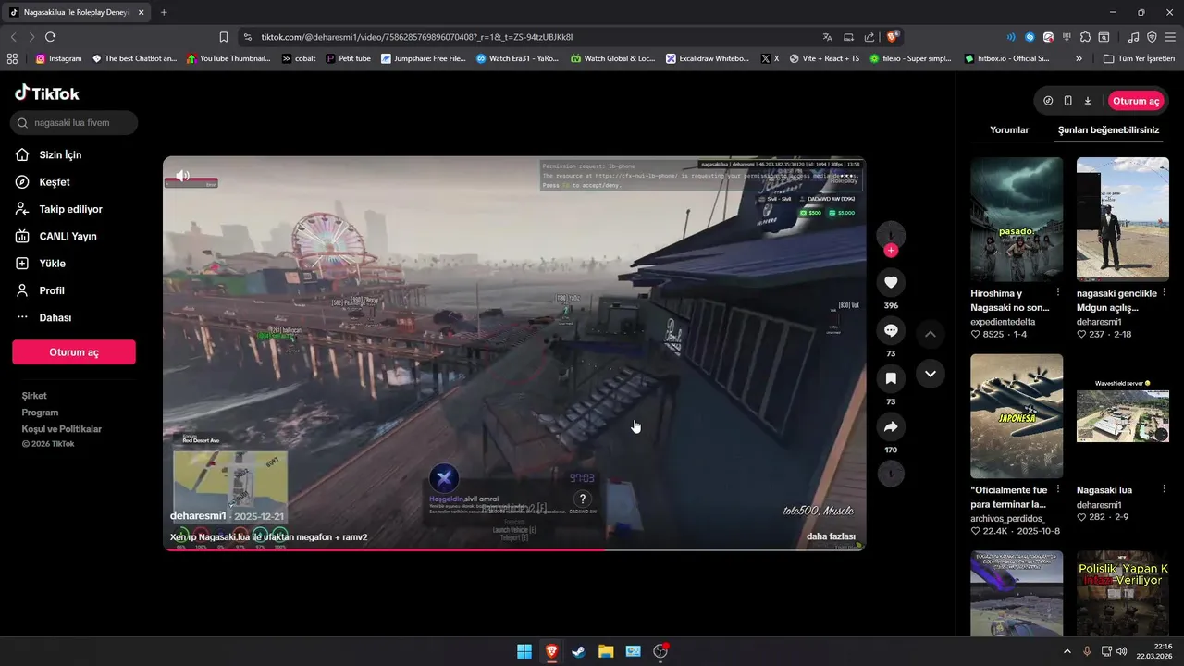Open a new browser tab
This screenshot has width=1184, height=666.
(164, 12)
